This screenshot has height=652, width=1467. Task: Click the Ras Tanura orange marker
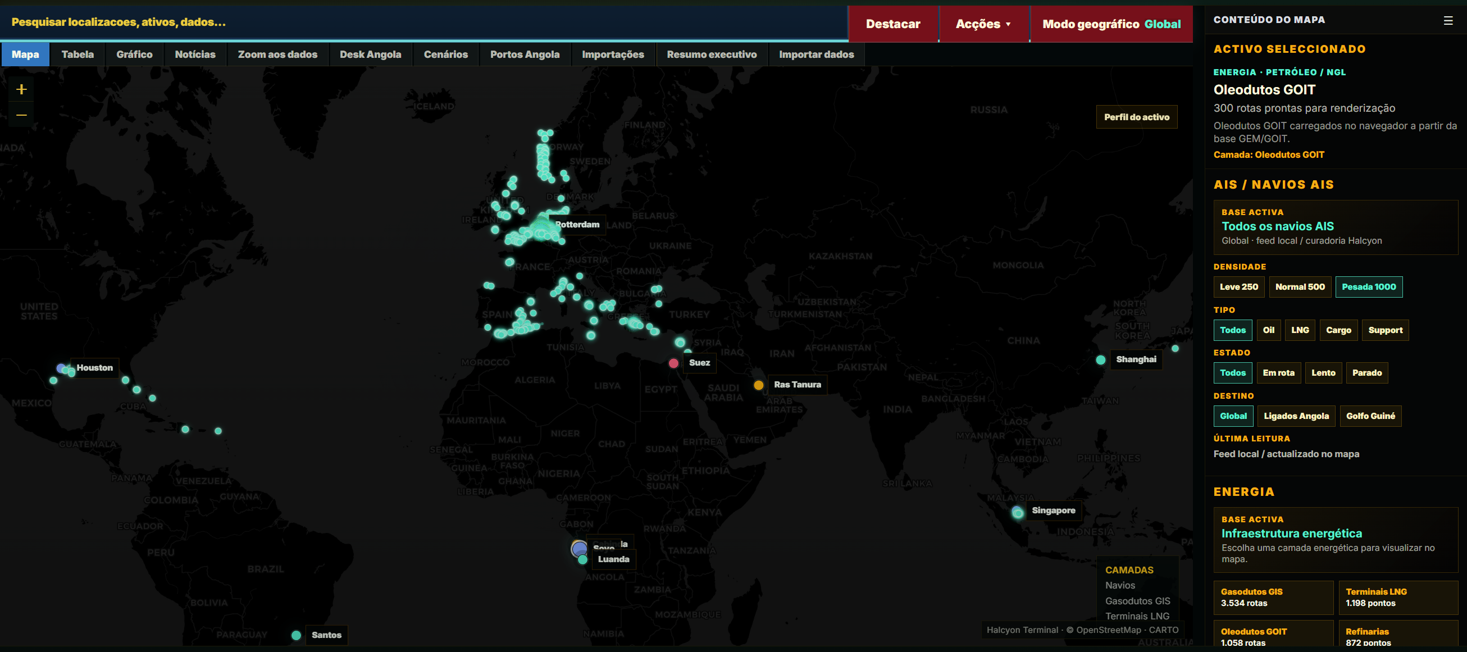(x=759, y=385)
